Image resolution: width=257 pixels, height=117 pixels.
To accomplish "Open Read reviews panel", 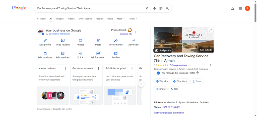I will (63, 41).
